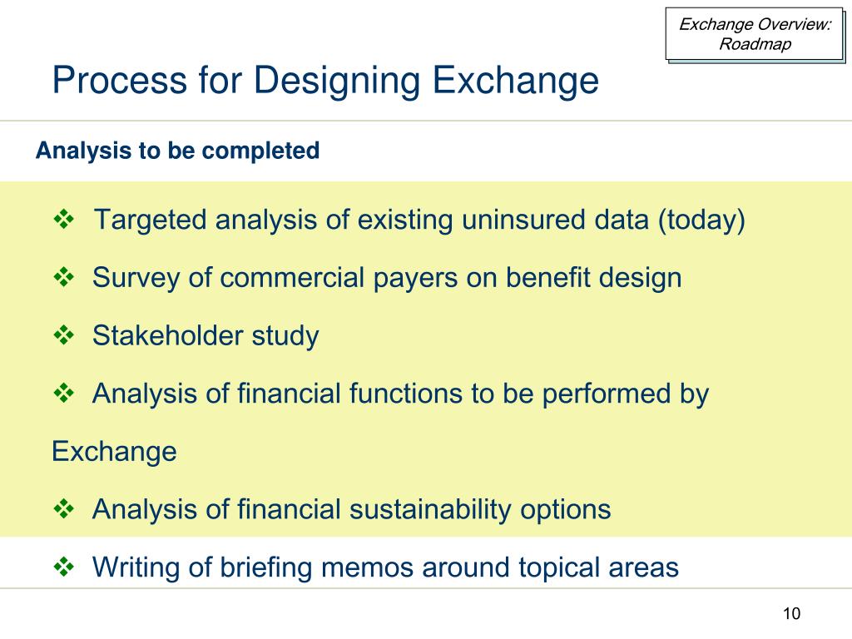Click bullet before Writing of briefing memos
852x639 pixels.
point(64,567)
